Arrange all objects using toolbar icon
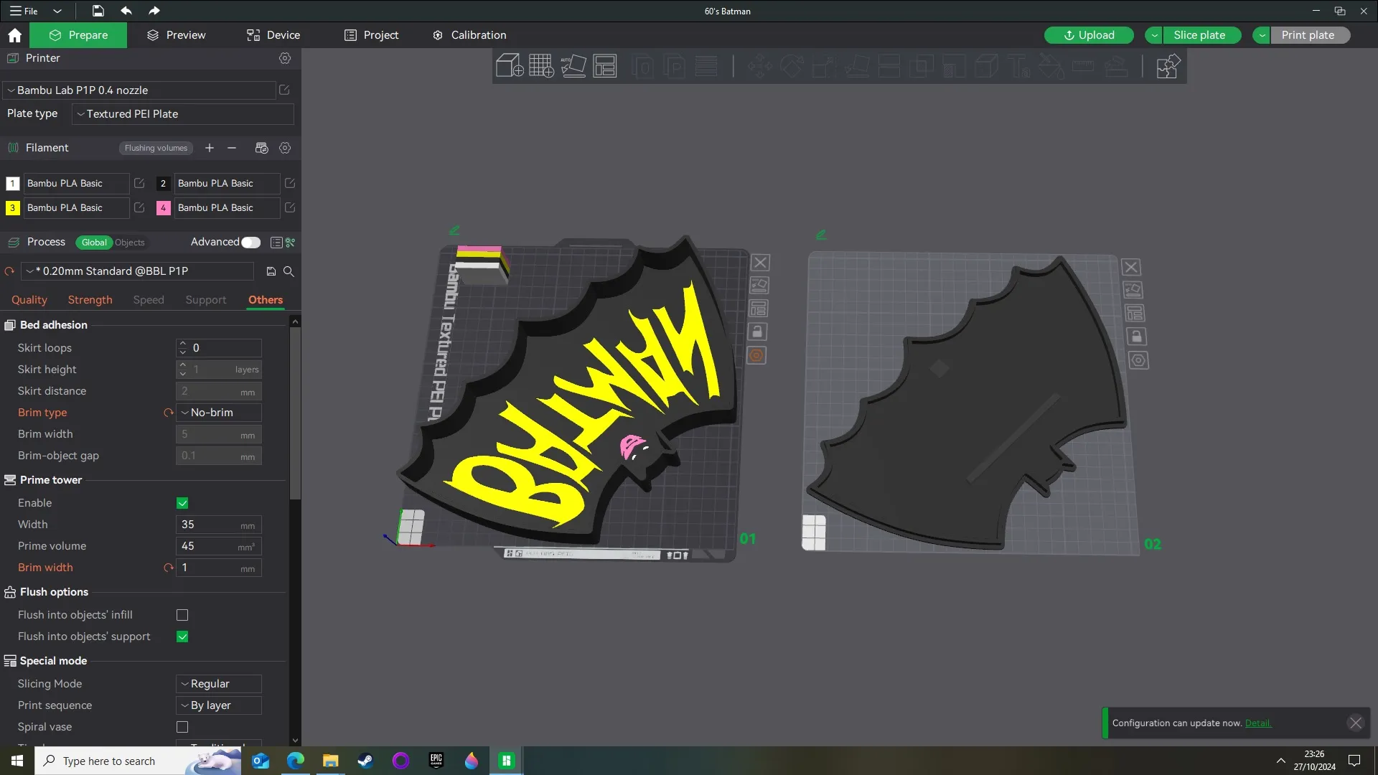This screenshot has height=775, width=1378. click(605, 66)
